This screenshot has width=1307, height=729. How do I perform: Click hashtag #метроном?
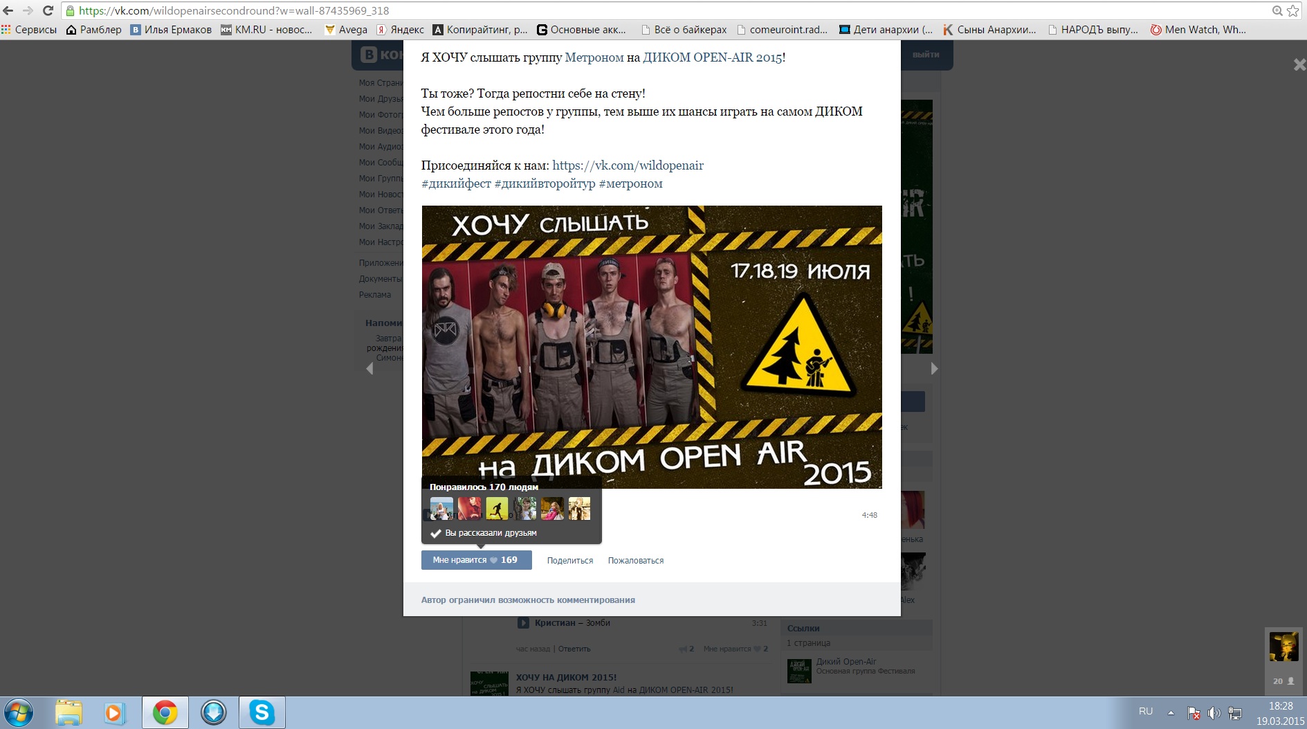630,183
